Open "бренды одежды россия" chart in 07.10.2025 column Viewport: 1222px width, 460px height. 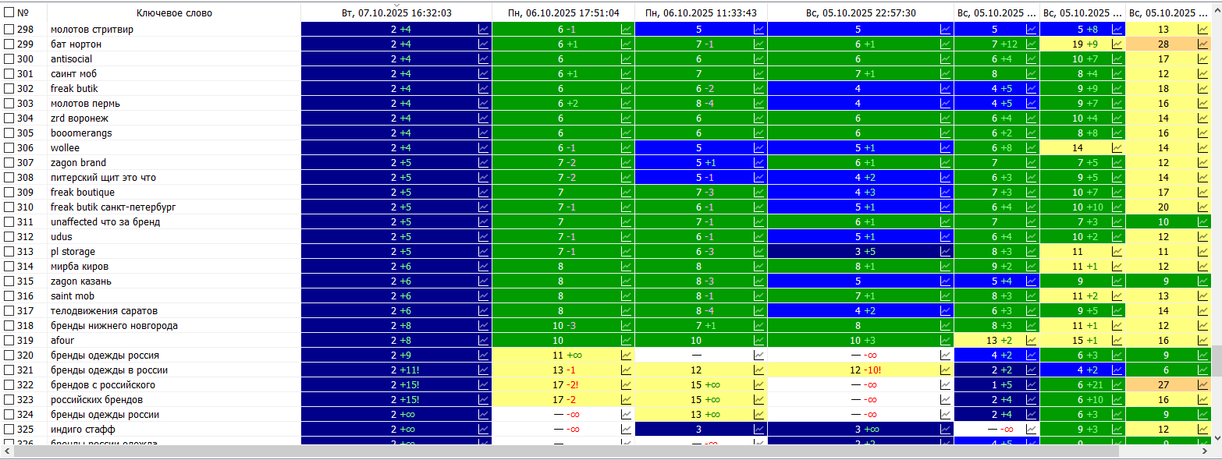pyautogui.click(x=483, y=356)
